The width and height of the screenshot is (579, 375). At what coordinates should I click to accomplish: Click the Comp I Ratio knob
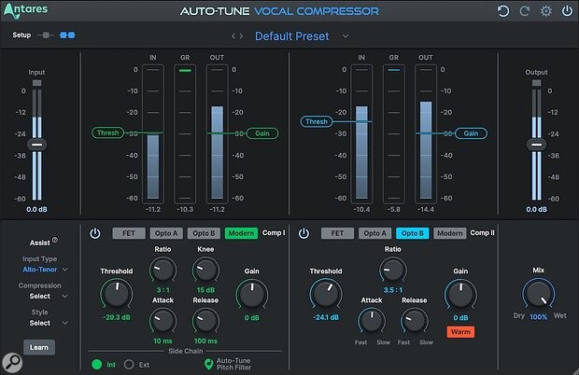pyautogui.click(x=162, y=271)
